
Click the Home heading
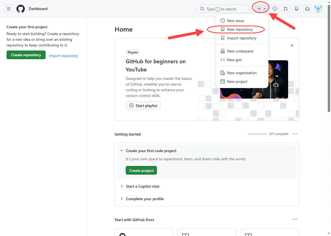pos(124,29)
